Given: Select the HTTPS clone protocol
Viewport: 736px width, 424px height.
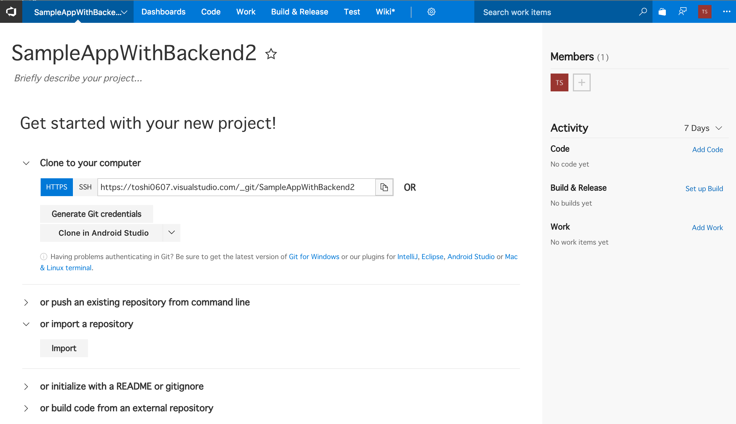Looking at the screenshot, I should click(x=57, y=187).
